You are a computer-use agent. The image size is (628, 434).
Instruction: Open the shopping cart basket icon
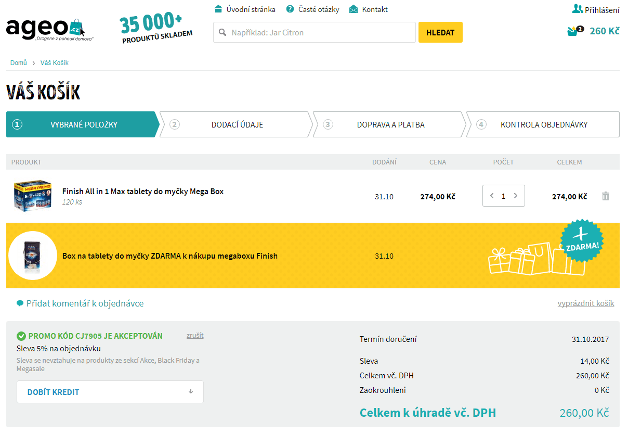[573, 31]
